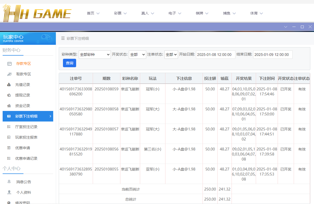Viewport: 314px width, 204px height.
Task: Expand the 彩种类型 combo box
Action: click(x=95, y=55)
